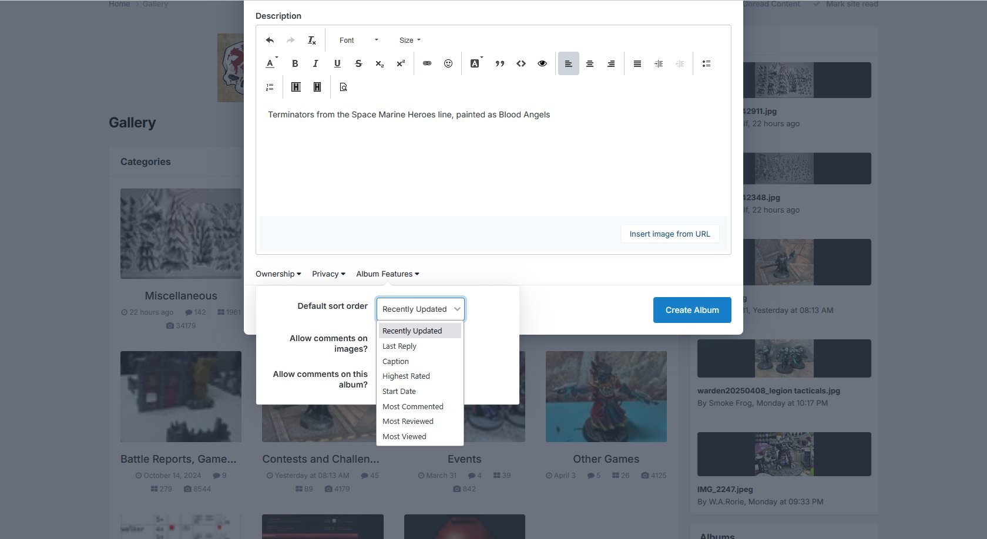Click the preview magnifier page icon
Screen dimensions: 987x539
tap(344, 87)
